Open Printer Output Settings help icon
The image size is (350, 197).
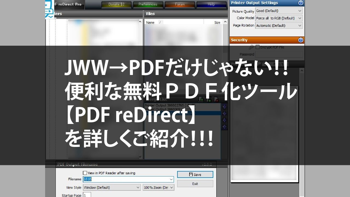[301, 3]
